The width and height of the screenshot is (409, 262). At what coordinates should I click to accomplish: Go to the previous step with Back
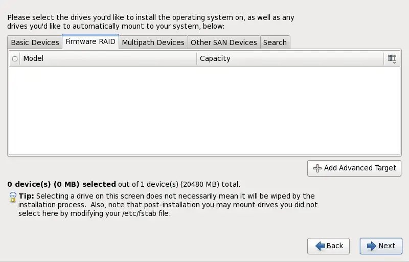328,246
